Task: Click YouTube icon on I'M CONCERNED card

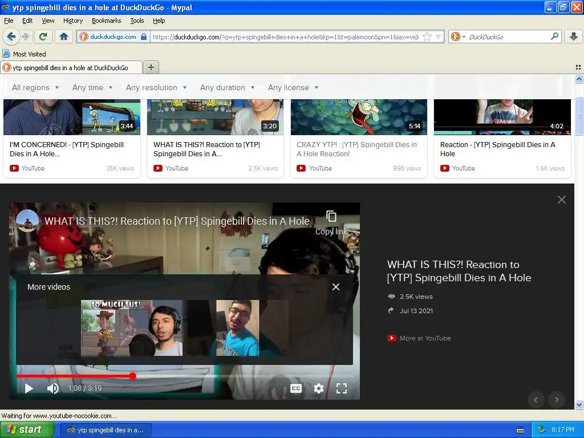Action: 14,168
